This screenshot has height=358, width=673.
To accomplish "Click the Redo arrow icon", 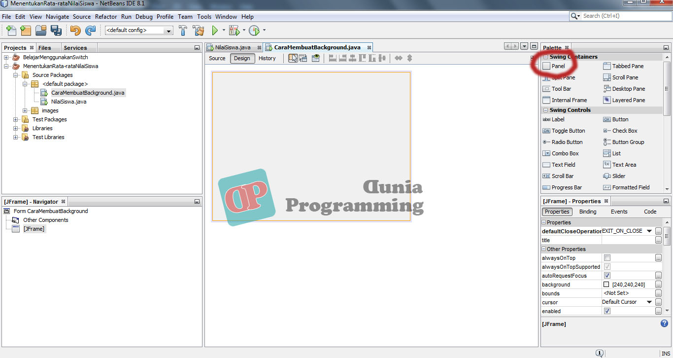I will (90, 31).
